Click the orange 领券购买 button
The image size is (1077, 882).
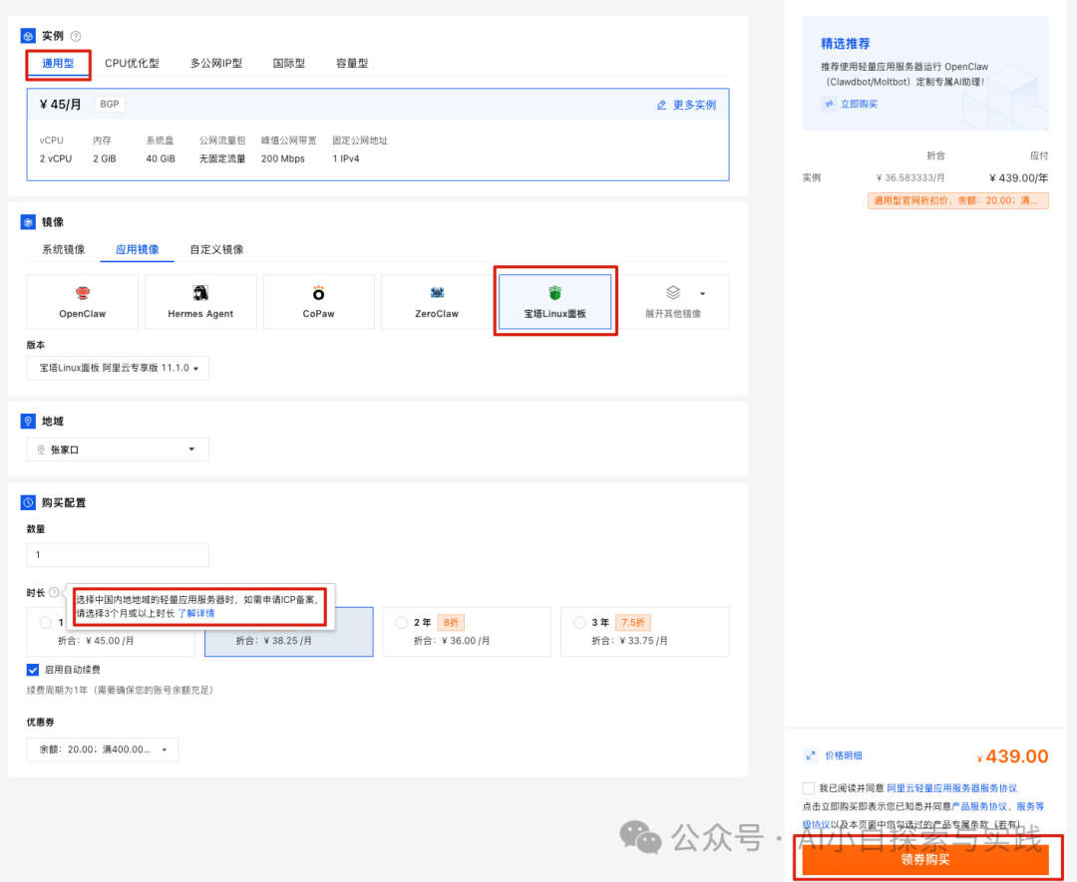point(925,859)
